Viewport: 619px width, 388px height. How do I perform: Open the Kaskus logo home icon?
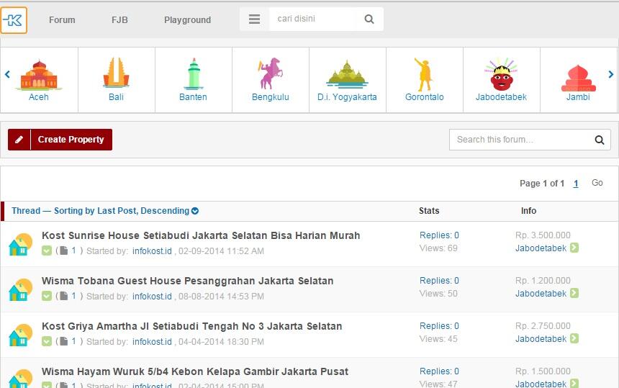(14, 19)
